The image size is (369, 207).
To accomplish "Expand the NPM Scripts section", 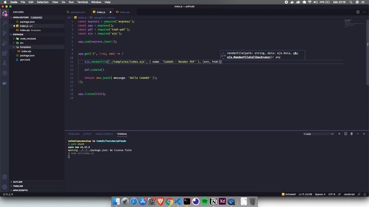I will (20, 190).
